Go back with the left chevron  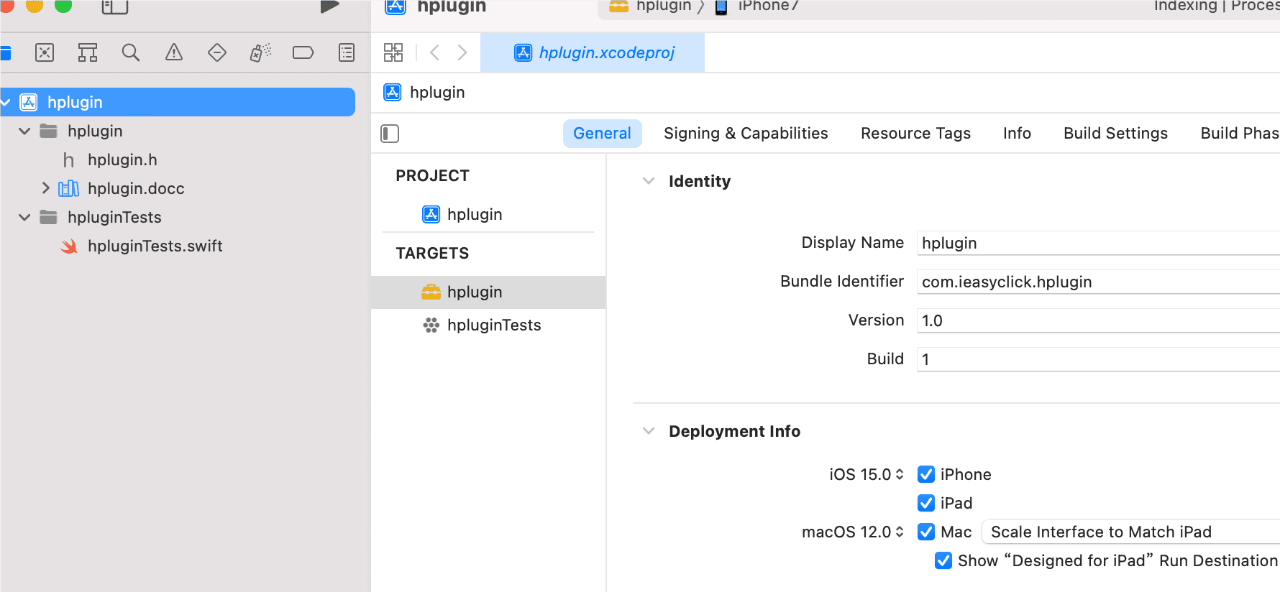coord(434,52)
